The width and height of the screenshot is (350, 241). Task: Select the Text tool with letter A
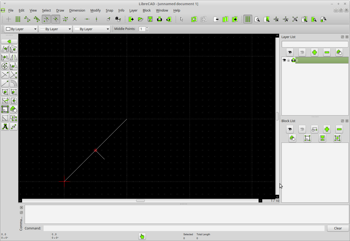coord(5,127)
